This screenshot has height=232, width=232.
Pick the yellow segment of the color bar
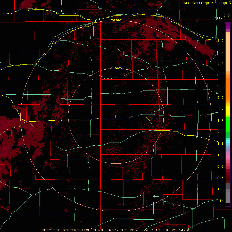228,110
